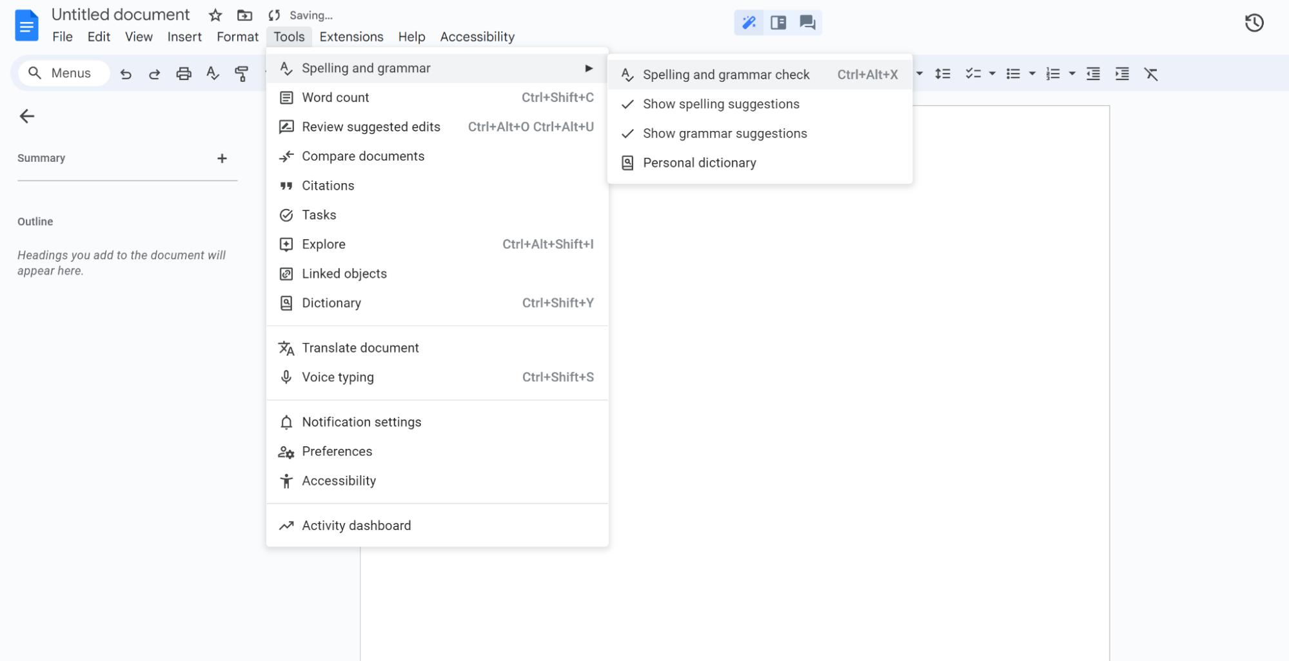This screenshot has width=1289, height=661.
Task: Select Word count
Action: tap(437, 97)
